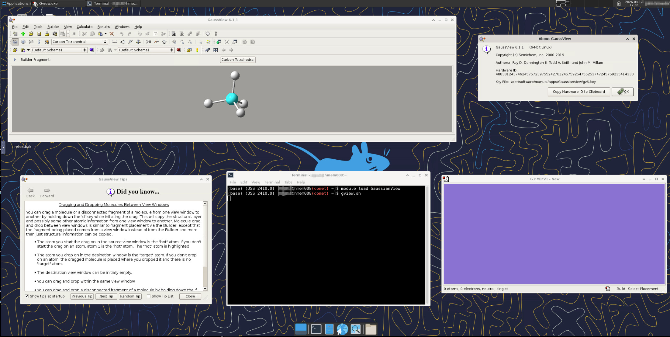Click the Rubber Band Select tool
Image resolution: width=670 pixels, height=337 pixels.
point(182,42)
